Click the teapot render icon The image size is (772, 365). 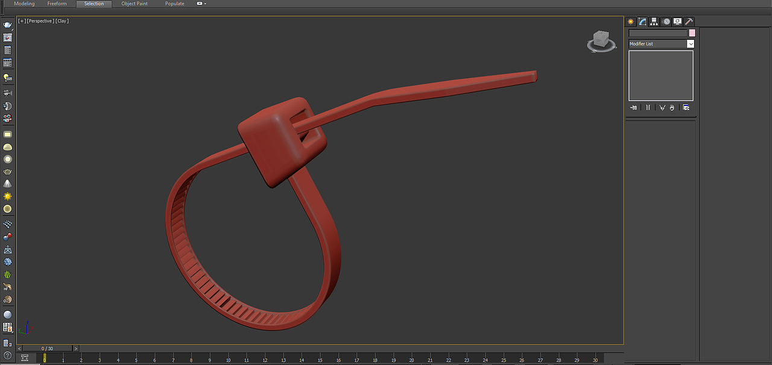7,25
